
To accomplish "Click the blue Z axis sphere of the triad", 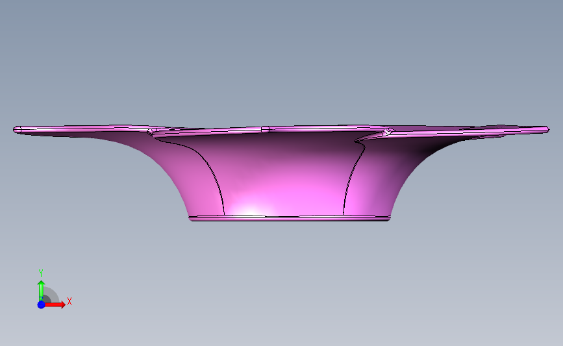I will (x=42, y=304).
